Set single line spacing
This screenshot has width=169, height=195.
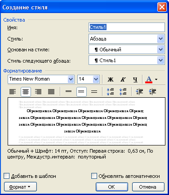[68, 91]
